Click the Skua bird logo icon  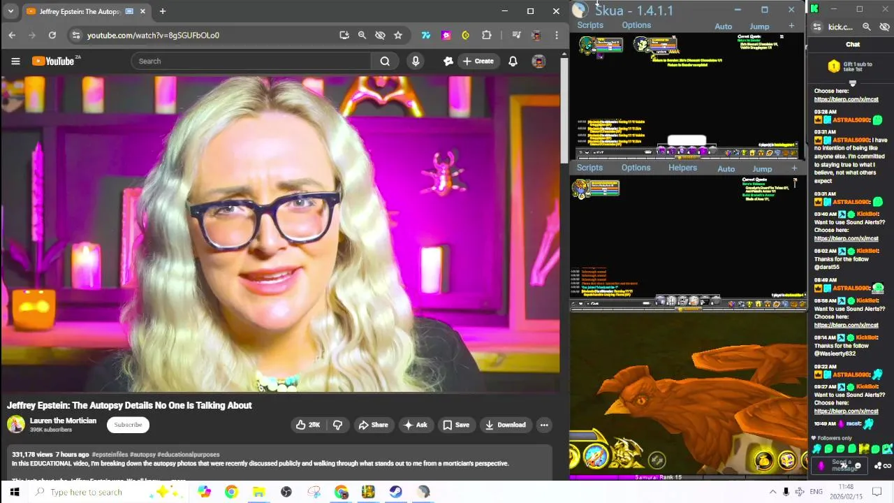click(x=580, y=10)
